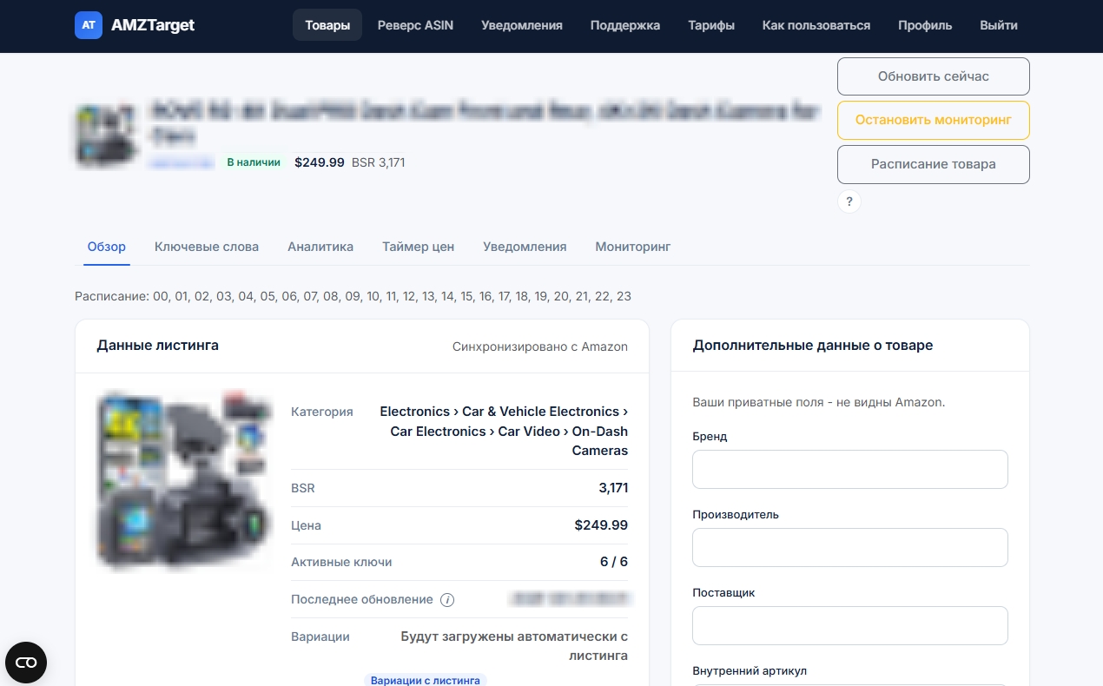1103x686 pixels.
Task: Click Остановить мониторинг button
Action: coord(934,120)
